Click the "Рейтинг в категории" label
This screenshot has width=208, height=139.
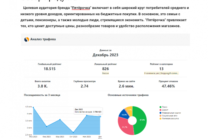coord(161,64)
